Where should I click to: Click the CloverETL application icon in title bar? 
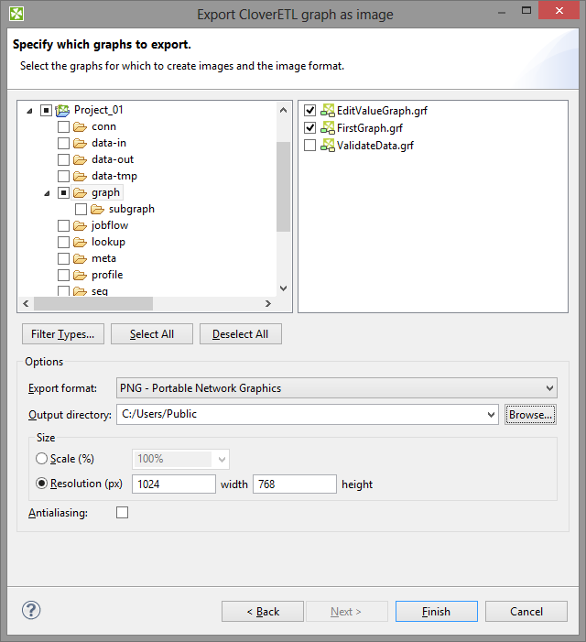(x=16, y=14)
